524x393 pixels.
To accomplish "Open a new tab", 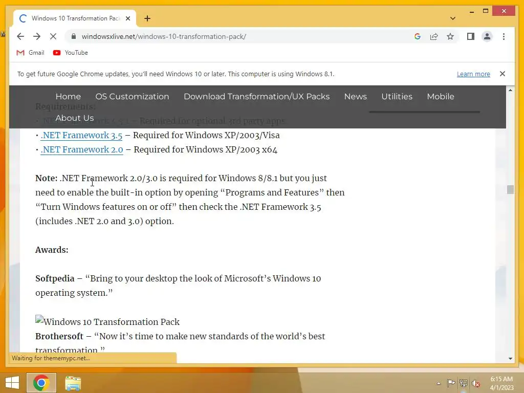I will (147, 18).
